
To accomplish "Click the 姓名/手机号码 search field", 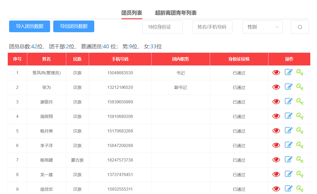I will pyautogui.click(x=212, y=27).
